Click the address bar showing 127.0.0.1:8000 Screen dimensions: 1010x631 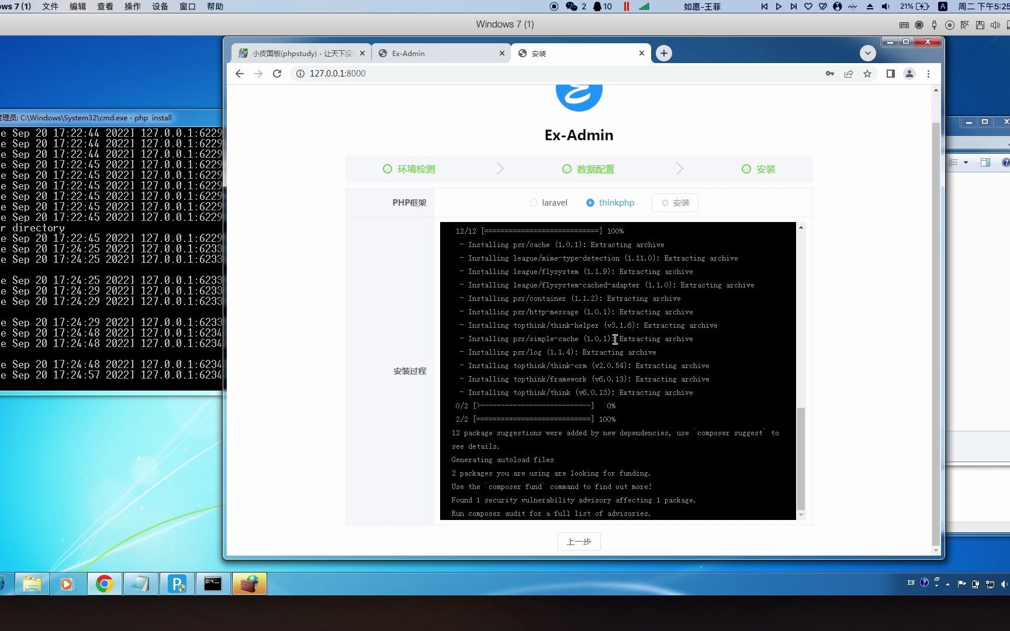click(x=555, y=74)
